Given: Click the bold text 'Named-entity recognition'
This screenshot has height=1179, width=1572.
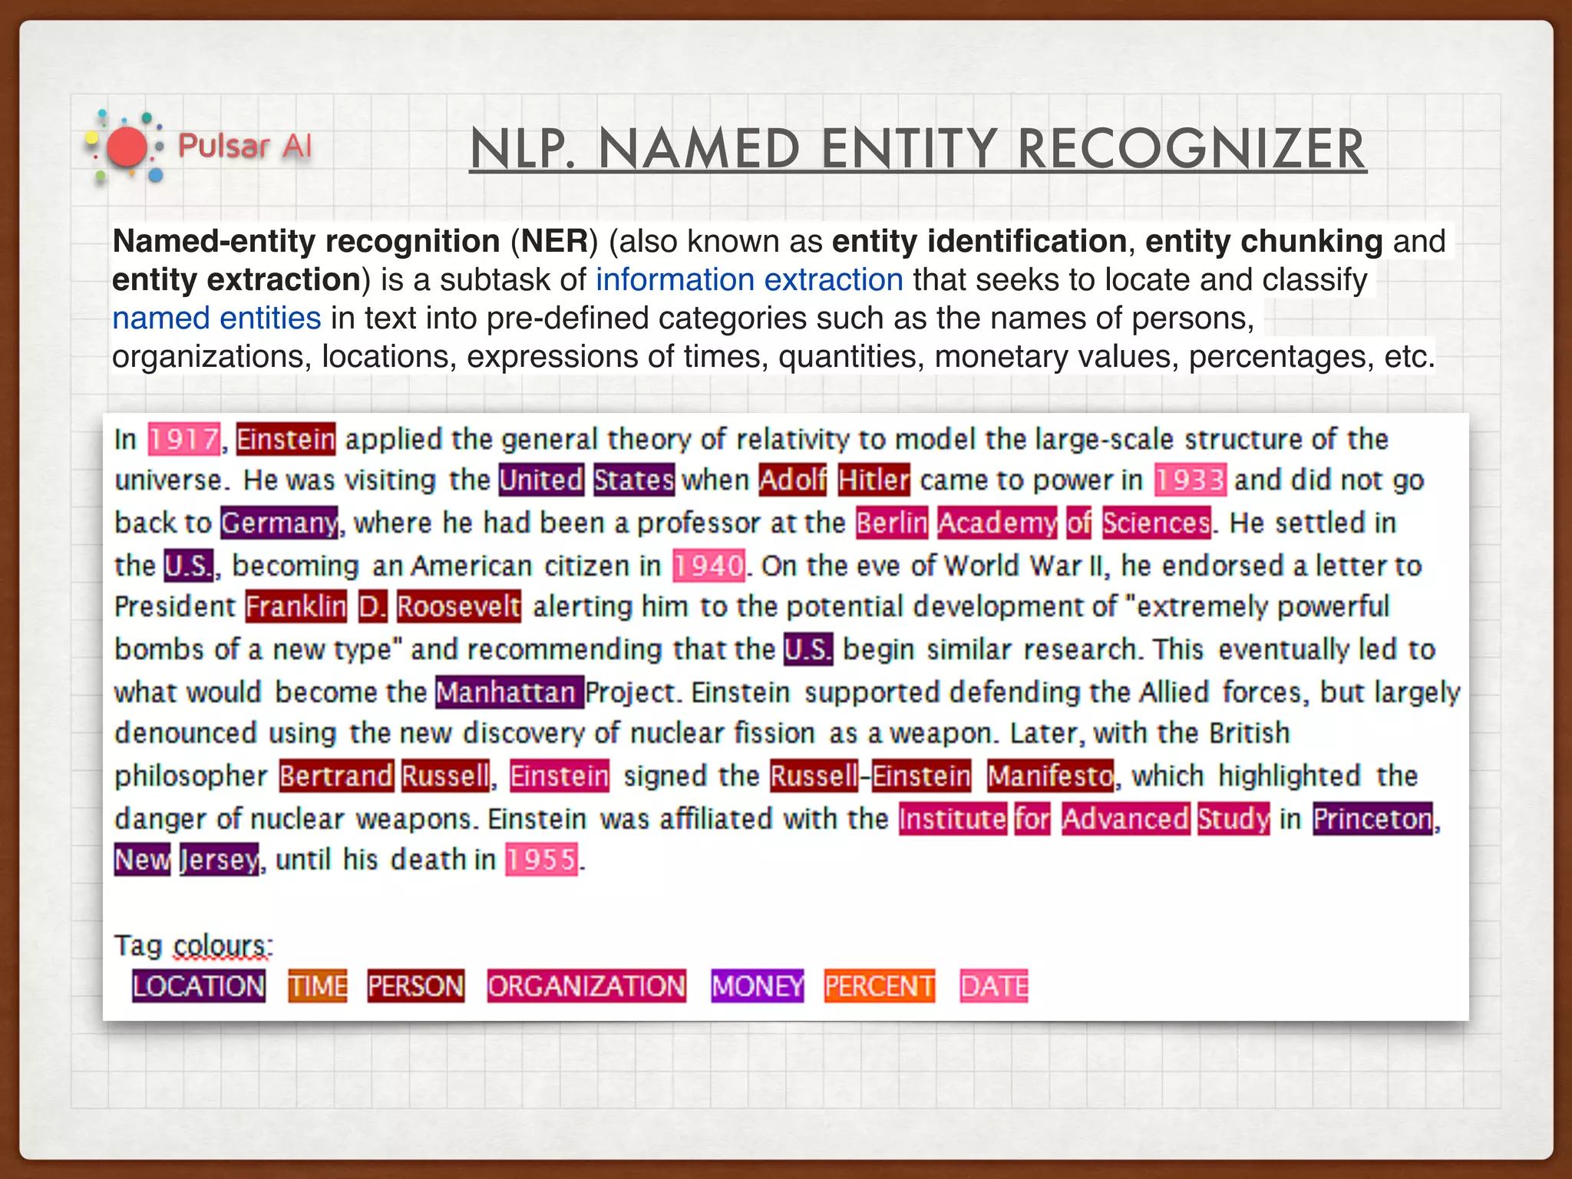Looking at the screenshot, I should point(306,242).
